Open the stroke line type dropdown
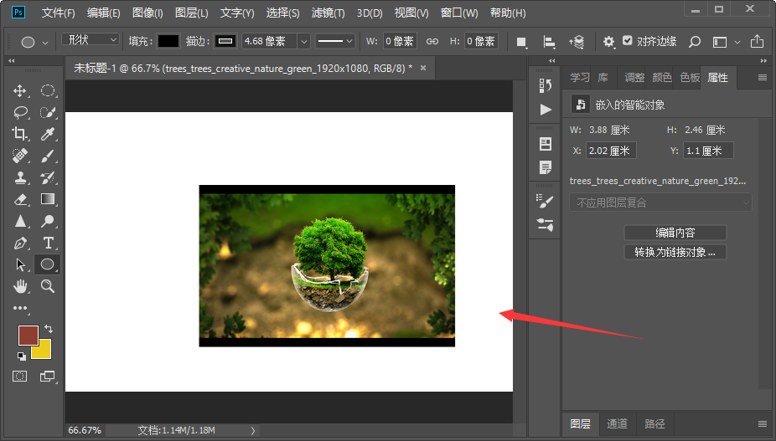776x441 pixels. pyautogui.click(x=335, y=42)
